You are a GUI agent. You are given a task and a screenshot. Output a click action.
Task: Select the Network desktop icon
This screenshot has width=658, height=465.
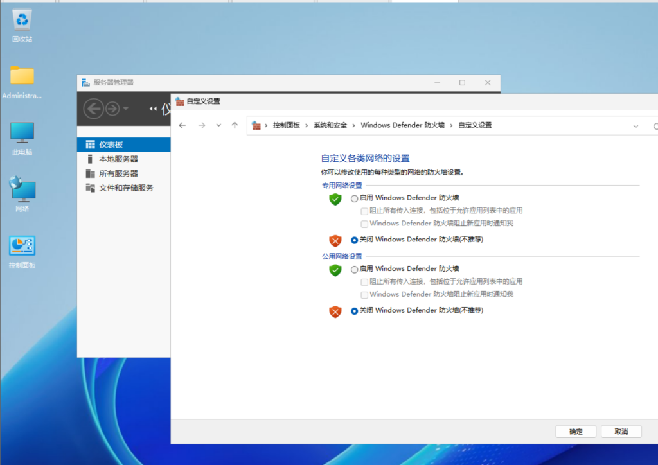pos(22,194)
